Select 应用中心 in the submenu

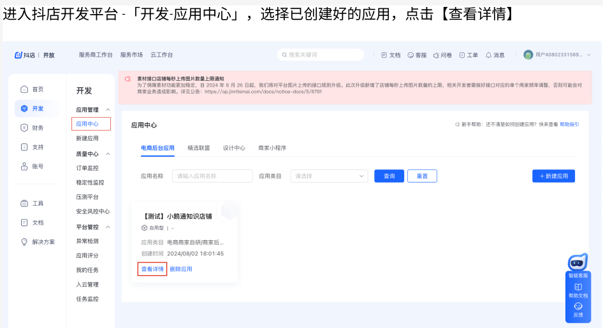tap(87, 124)
